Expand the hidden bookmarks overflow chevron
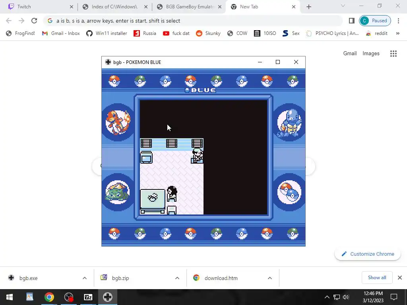 (397, 33)
